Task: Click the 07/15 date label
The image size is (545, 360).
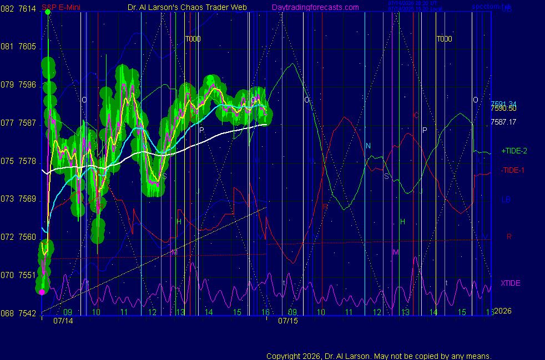Action: 288,321
